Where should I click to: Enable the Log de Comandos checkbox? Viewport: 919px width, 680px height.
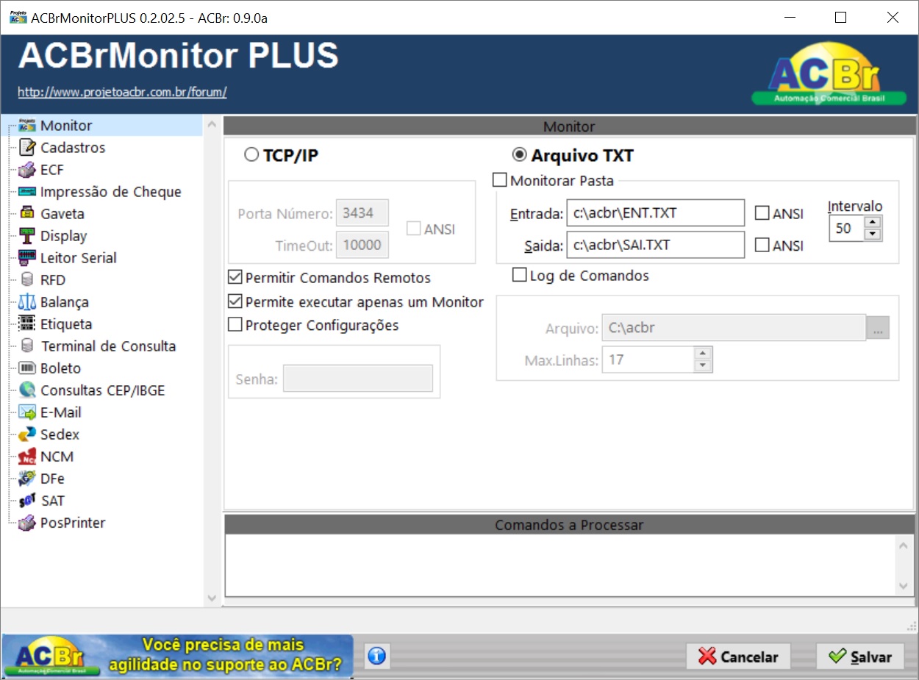[x=519, y=276]
